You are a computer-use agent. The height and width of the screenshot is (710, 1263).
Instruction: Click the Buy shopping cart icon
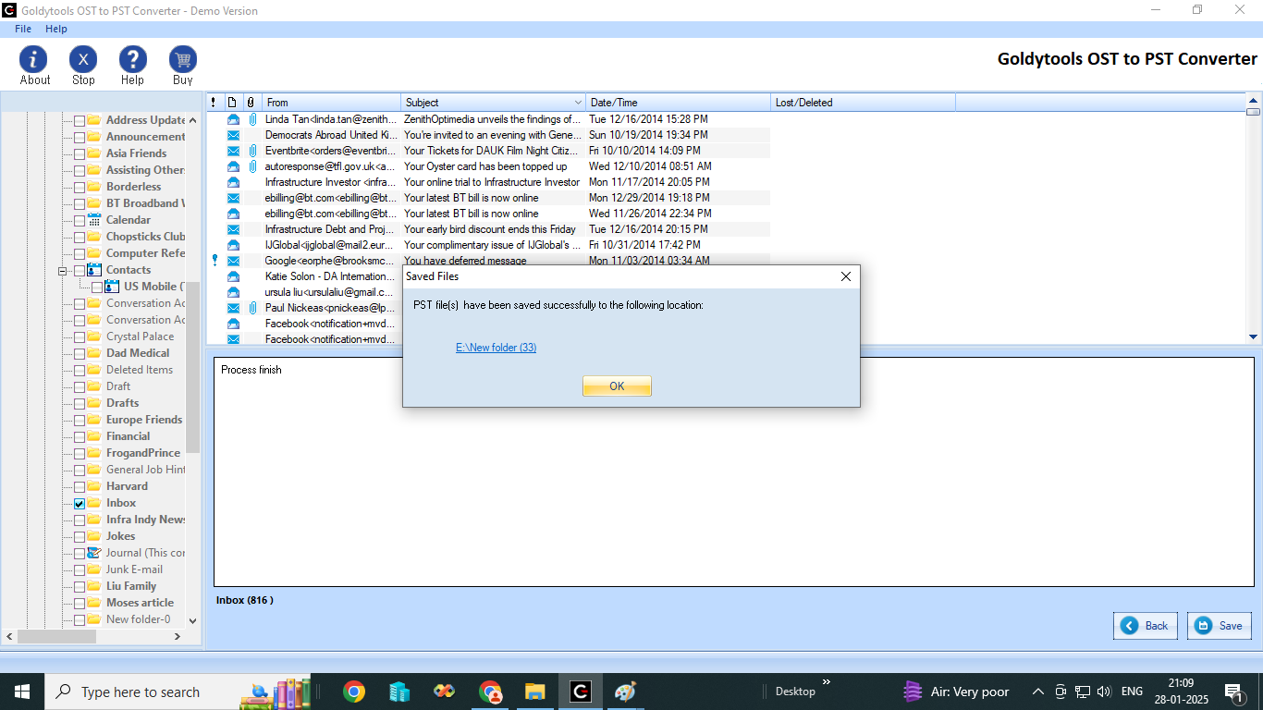click(183, 60)
